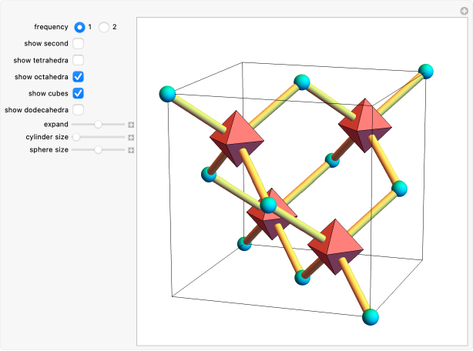Click the top-left red octahedron
This screenshot has width=473, height=351.
coord(236,135)
